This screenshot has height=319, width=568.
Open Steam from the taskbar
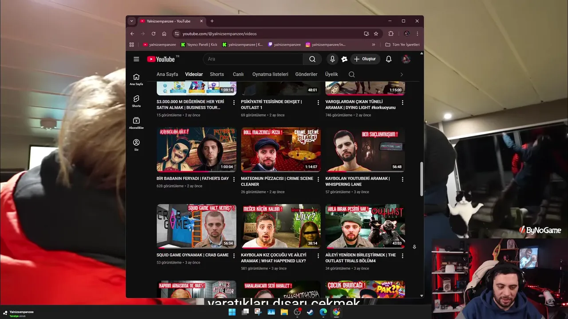point(310,312)
